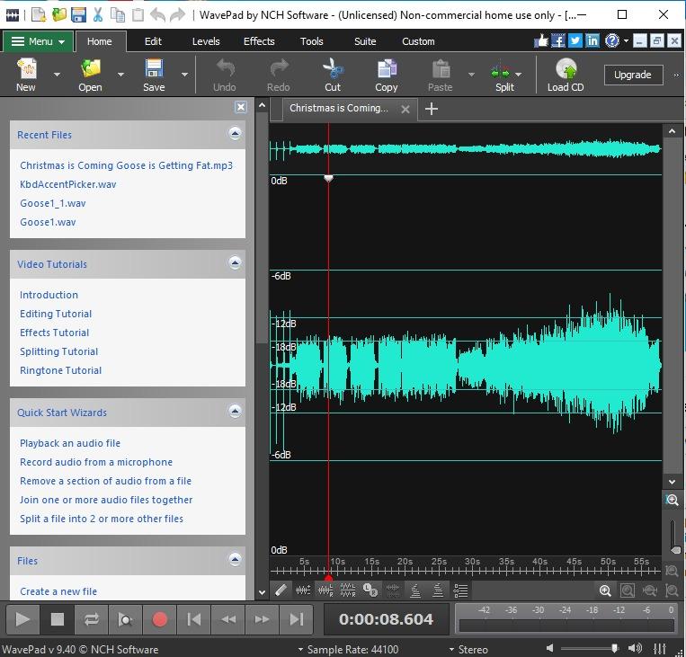Screen dimensions: 686x657
Task: Open Christmas is Coming Goose is Getting Fat.mp3
Action: pyautogui.click(x=126, y=165)
